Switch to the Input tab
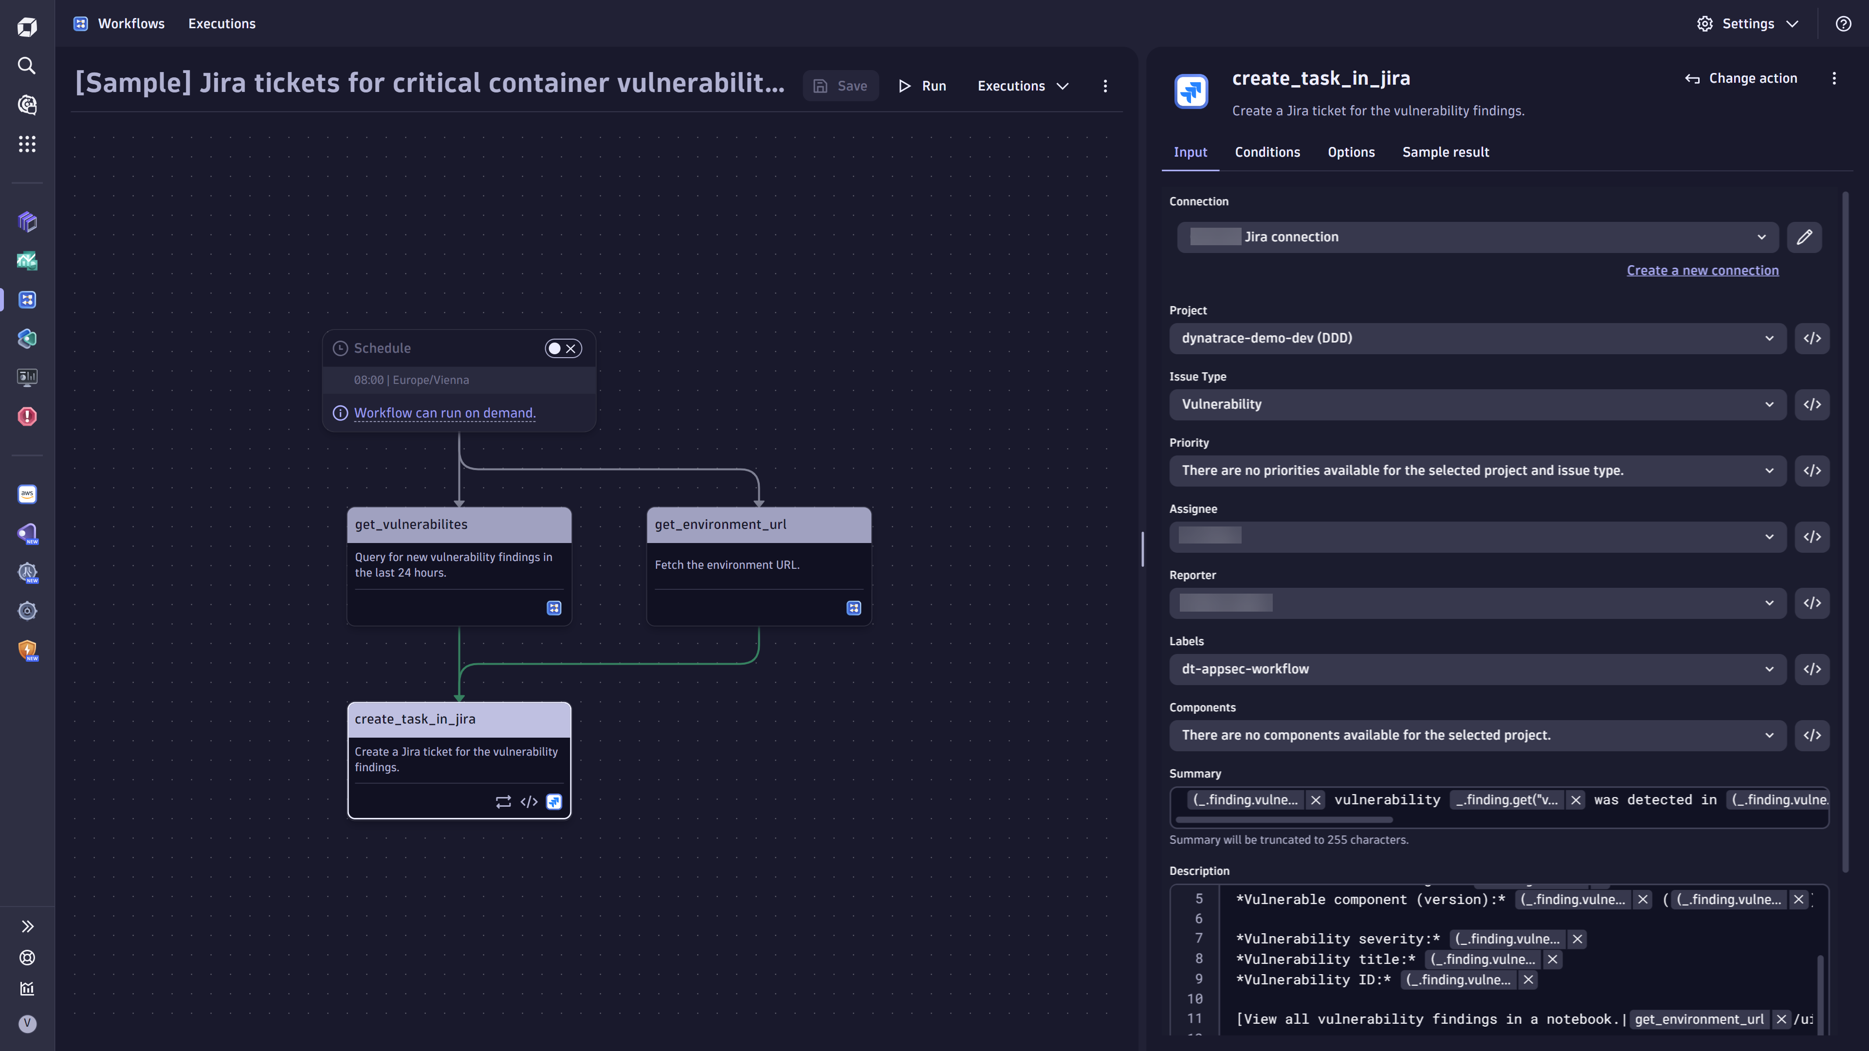This screenshot has height=1051, width=1869. coord(1190,152)
